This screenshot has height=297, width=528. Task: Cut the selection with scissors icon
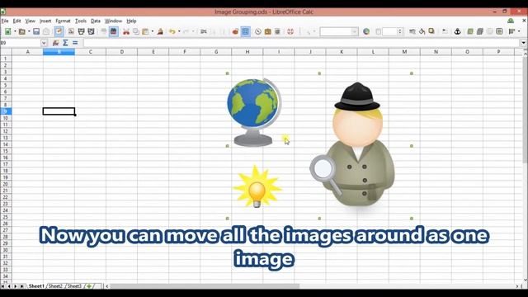click(x=126, y=31)
